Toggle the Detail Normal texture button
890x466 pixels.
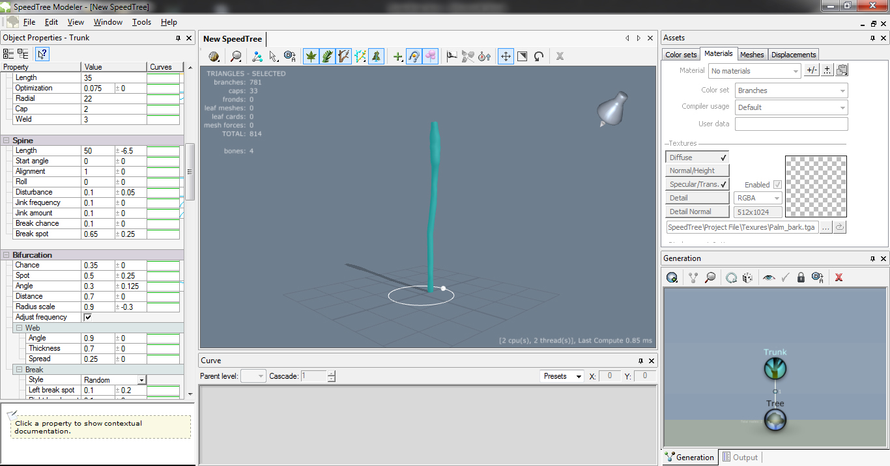coord(697,212)
